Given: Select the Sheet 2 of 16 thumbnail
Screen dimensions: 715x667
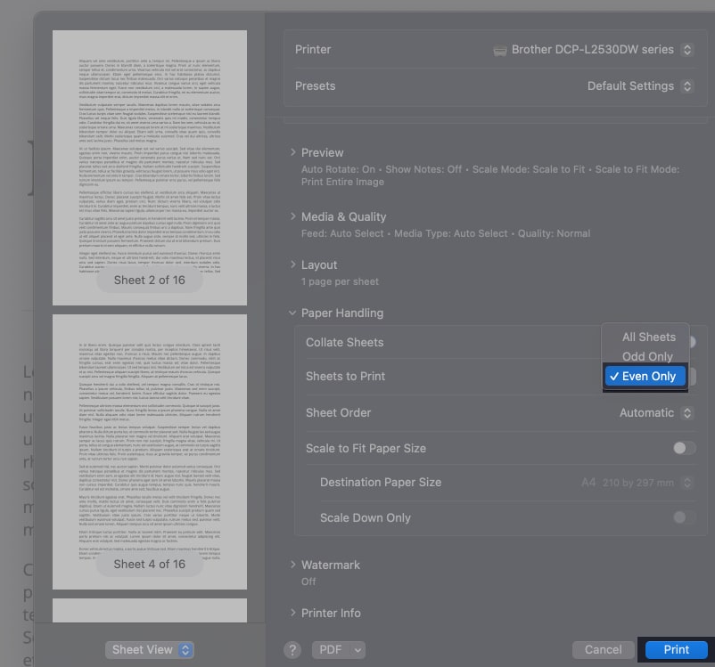Looking at the screenshot, I should tap(150, 167).
